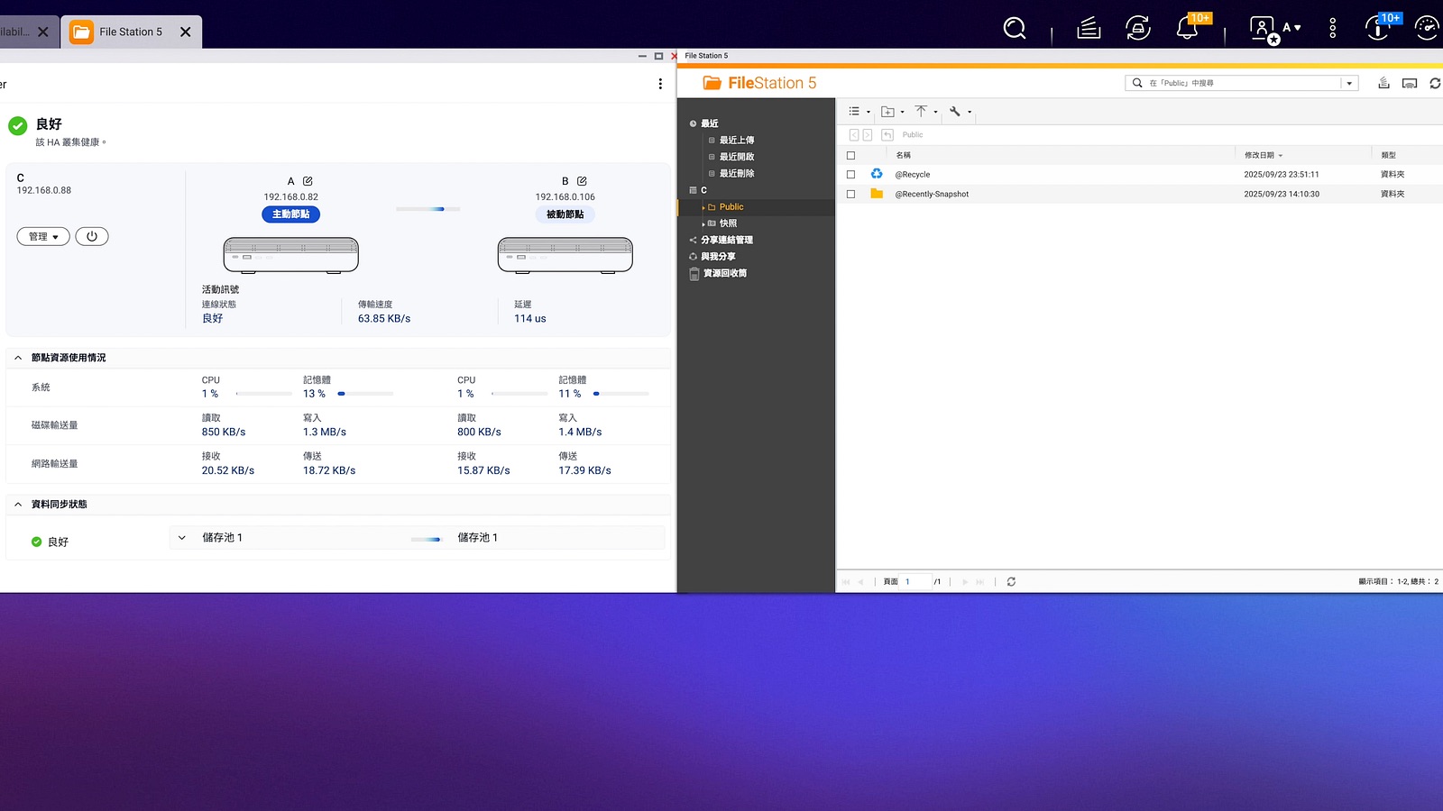Open the notifications bell icon
The height and width of the screenshot is (811, 1443).
1187,29
